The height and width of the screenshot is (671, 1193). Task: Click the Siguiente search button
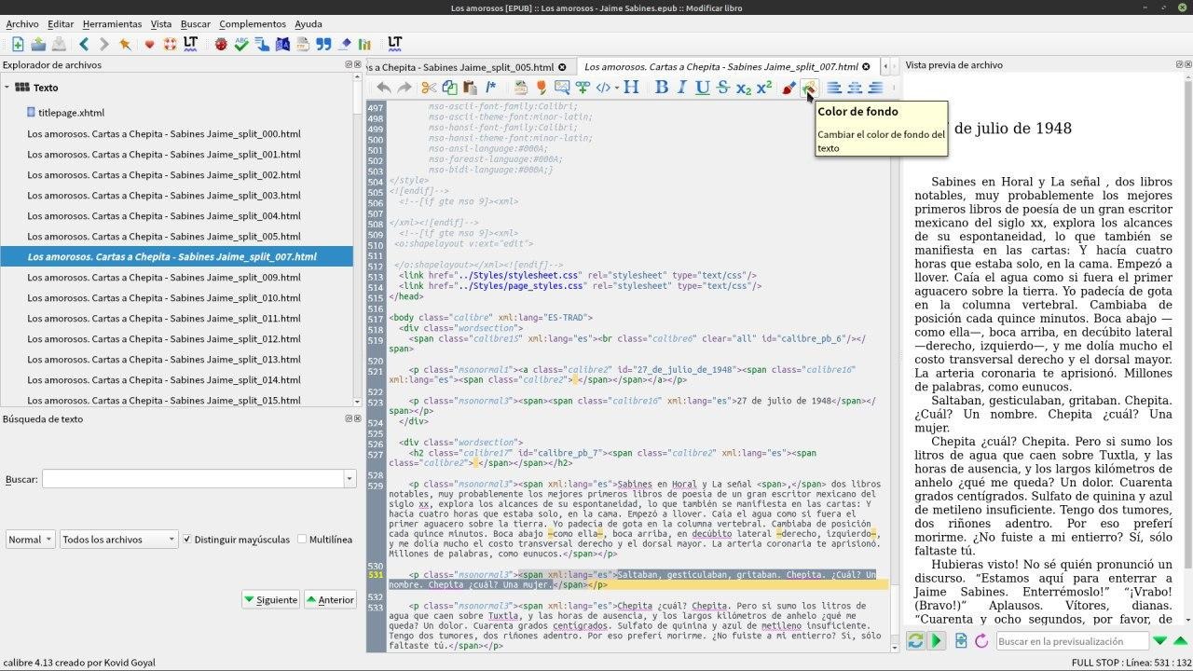[270, 599]
